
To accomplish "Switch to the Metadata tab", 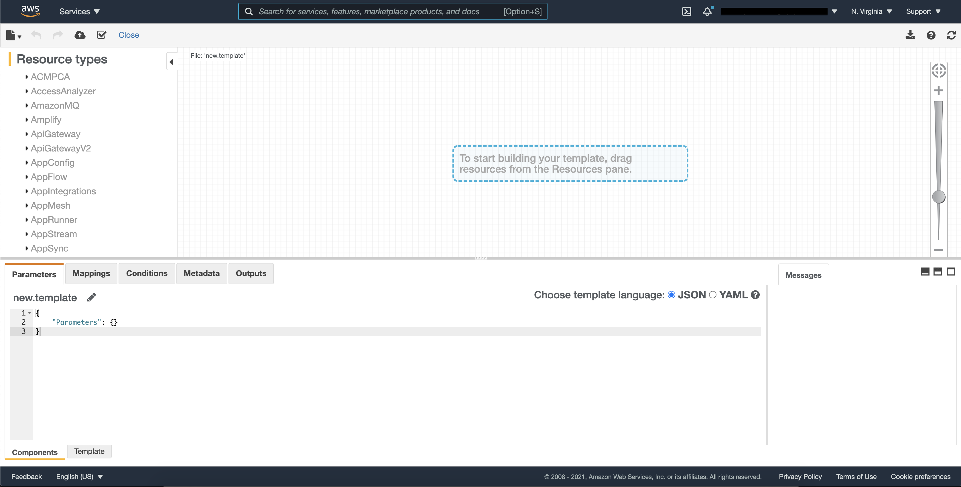I will (x=202, y=273).
